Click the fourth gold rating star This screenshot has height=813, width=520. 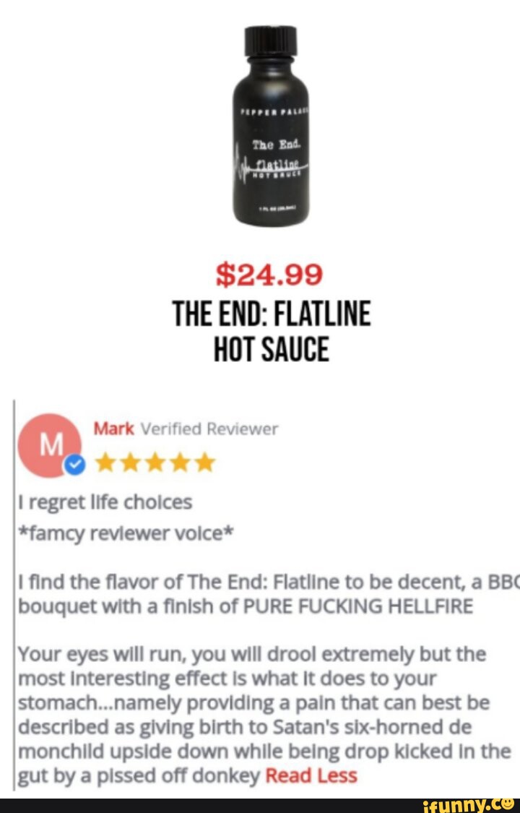181,462
